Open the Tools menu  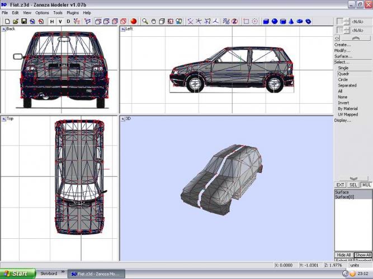pyautogui.click(x=58, y=12)
